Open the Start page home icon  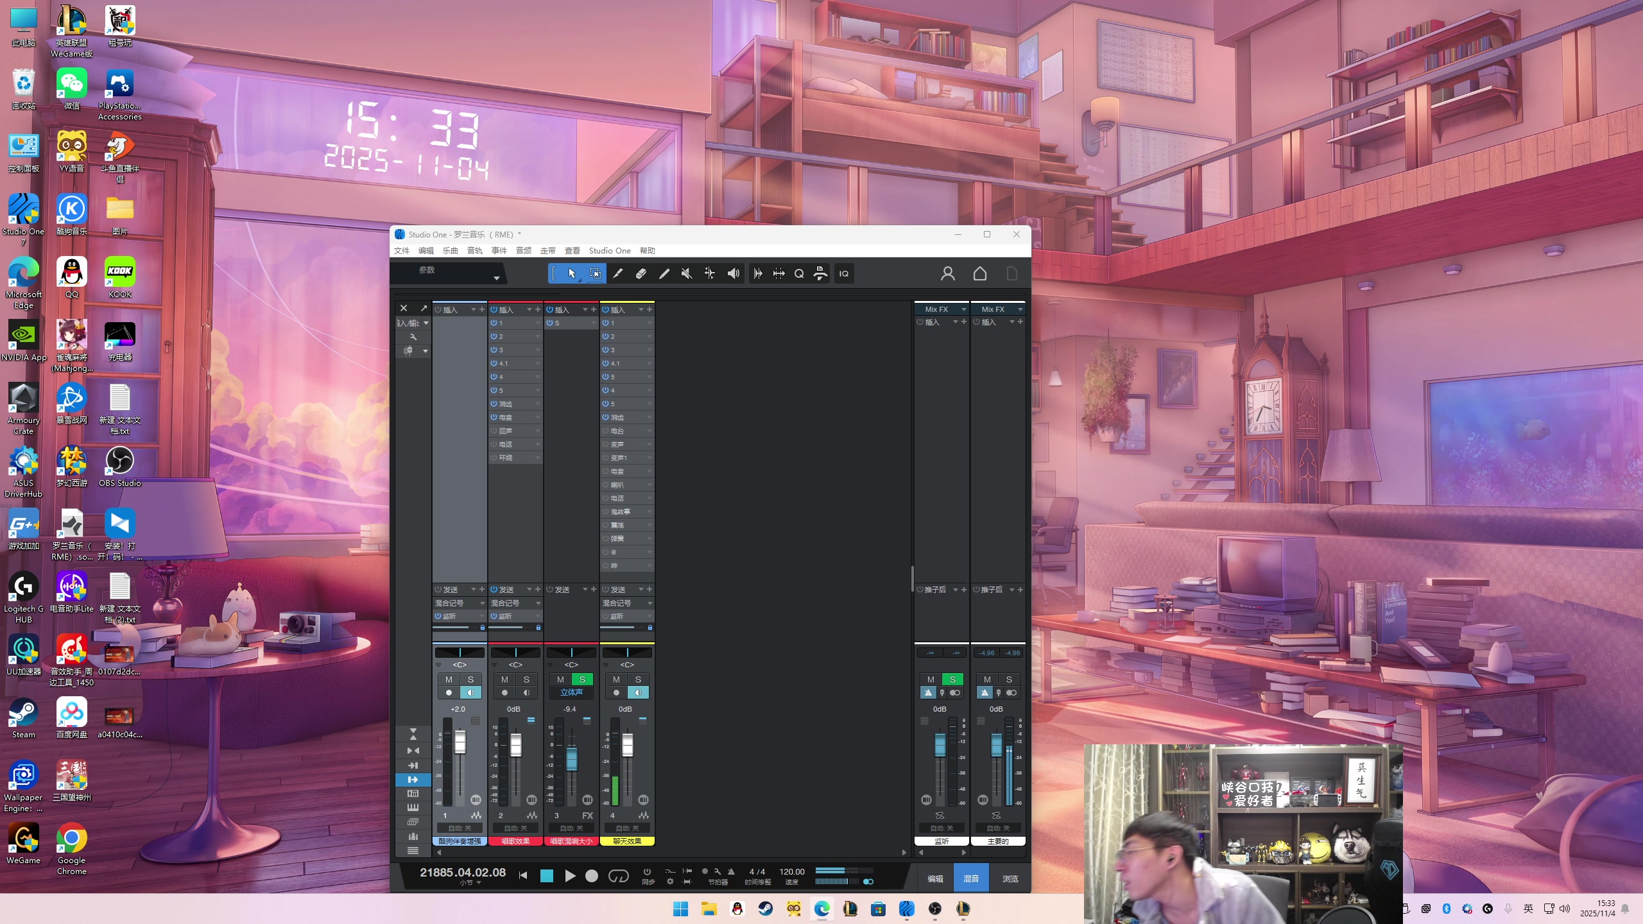pyautogui.click(x=979, y=274)
